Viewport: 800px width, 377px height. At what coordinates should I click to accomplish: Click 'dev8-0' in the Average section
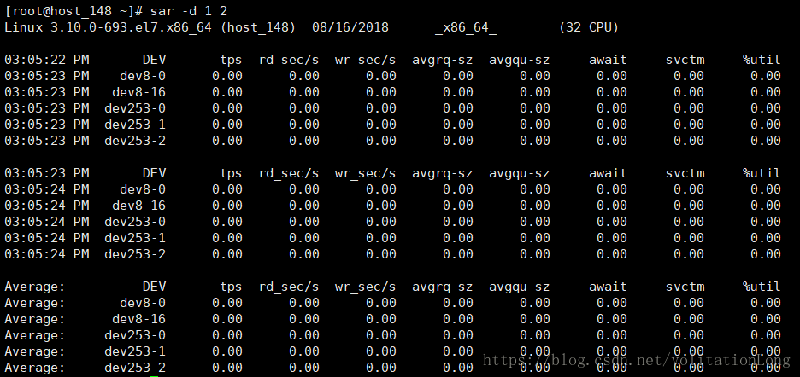tap(143, 303)
